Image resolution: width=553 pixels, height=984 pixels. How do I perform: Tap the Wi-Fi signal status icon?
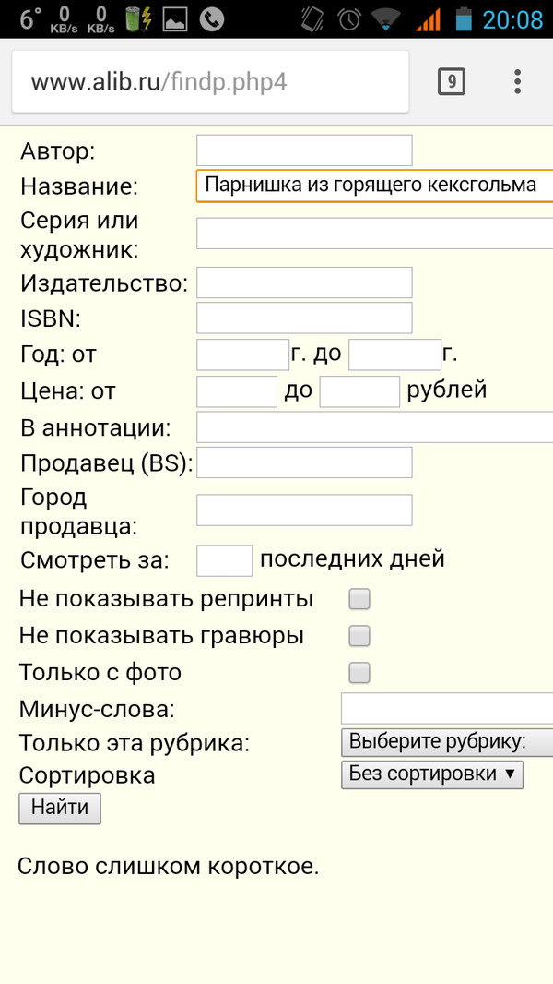387,18
